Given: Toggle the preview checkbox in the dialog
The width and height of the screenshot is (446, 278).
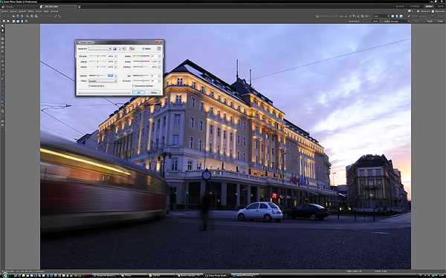Looking at the screenshot, I should tap(143, 49).
